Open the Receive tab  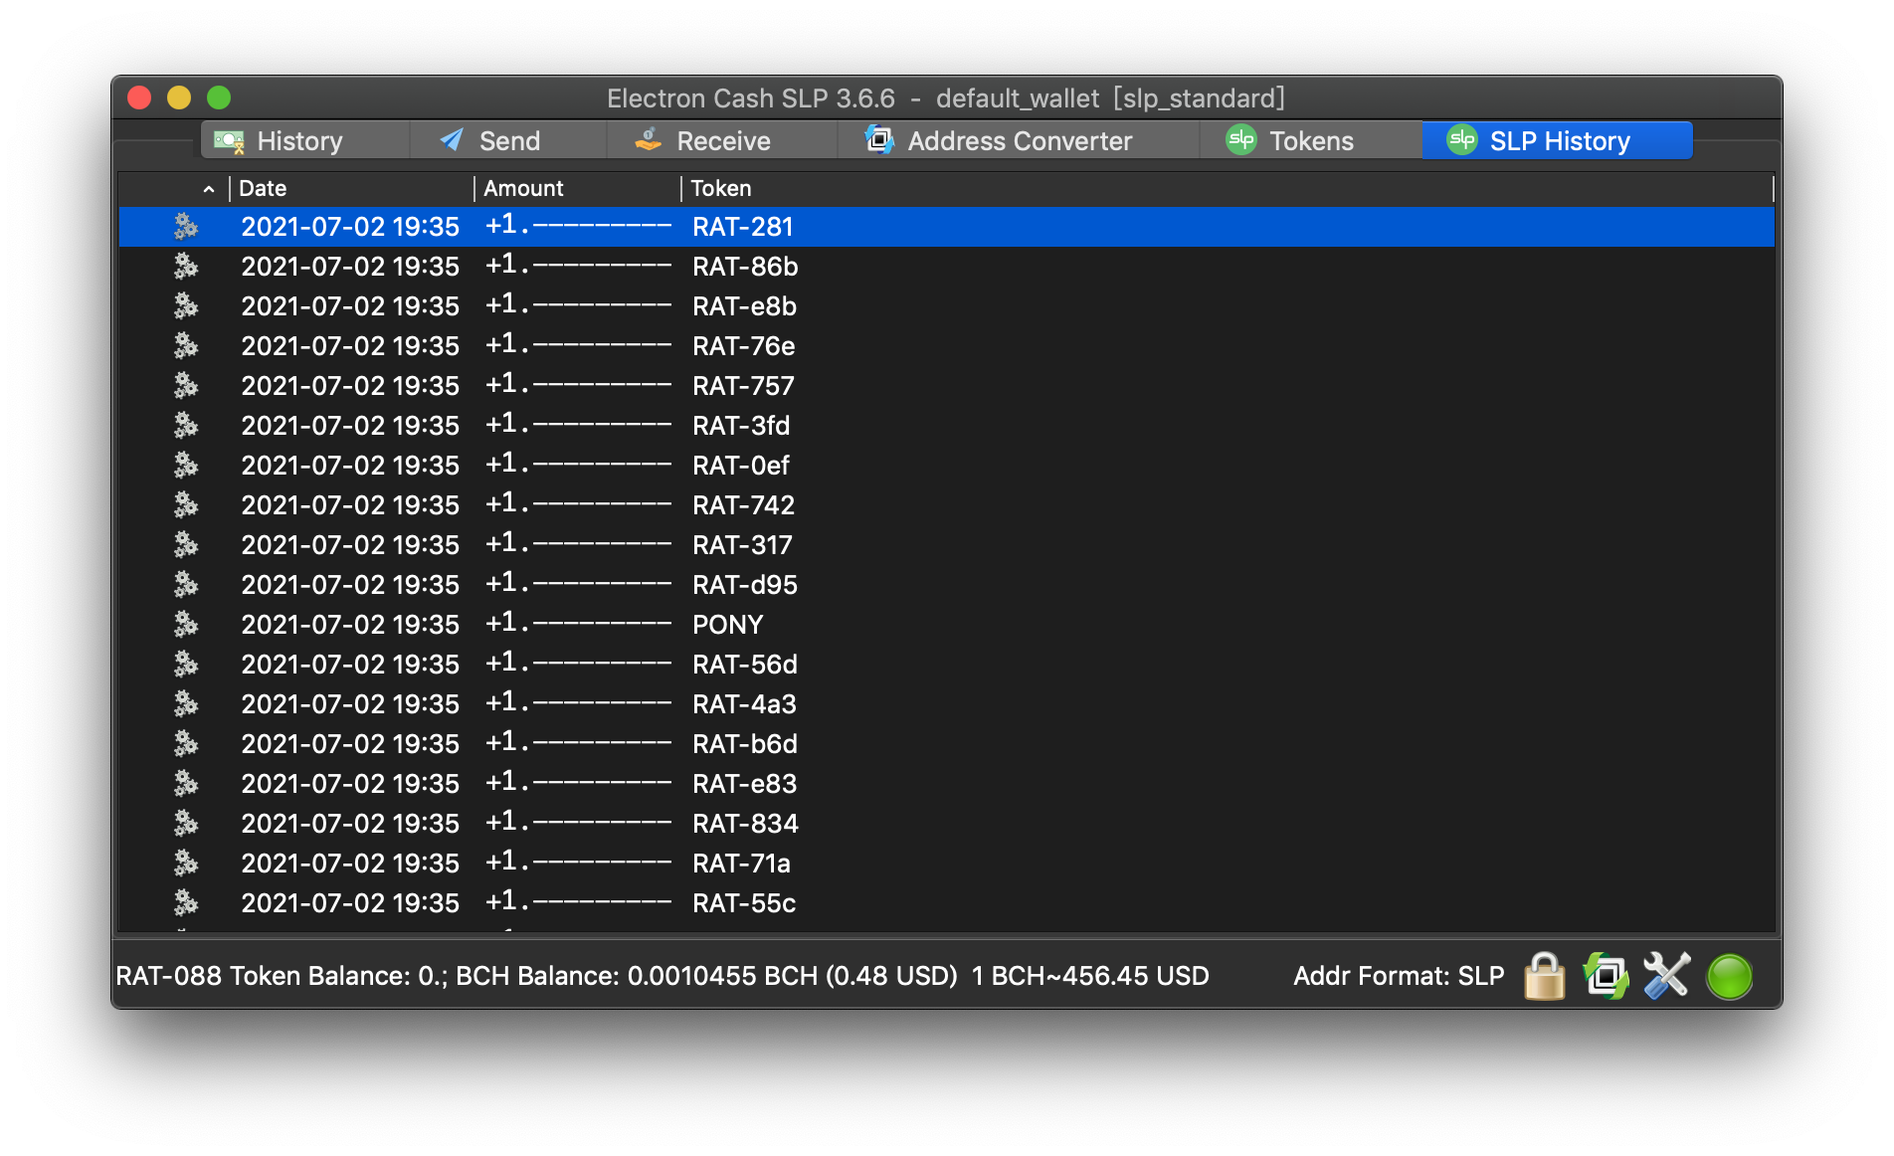(722, 140)
